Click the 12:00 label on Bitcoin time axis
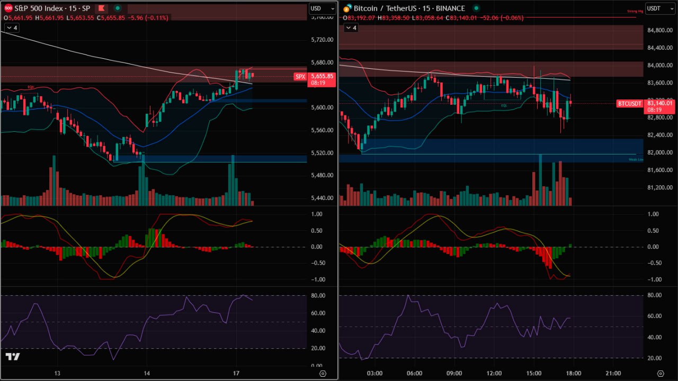 pyautogui.click(x=494, y=374)
